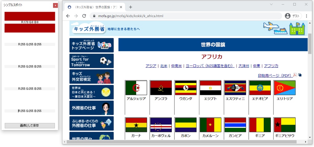Screen dimensions: 314x147
Task: Click the カメルーン country name
Action: click(210, 136)
